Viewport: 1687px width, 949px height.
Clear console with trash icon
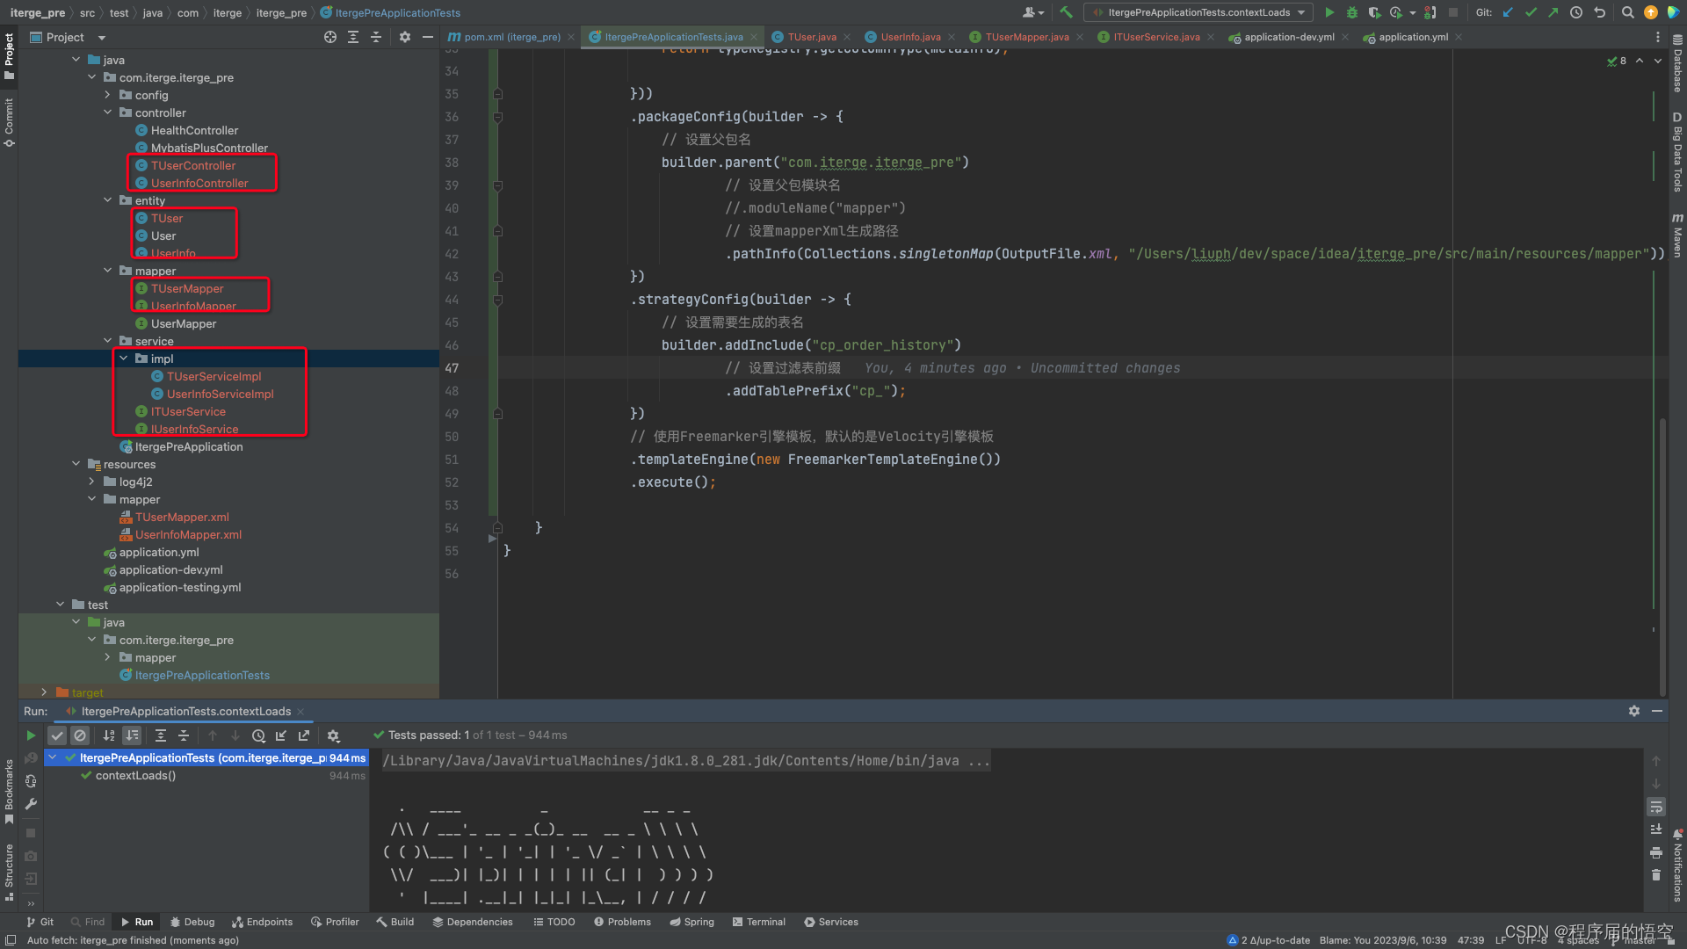pos(1656,875)
